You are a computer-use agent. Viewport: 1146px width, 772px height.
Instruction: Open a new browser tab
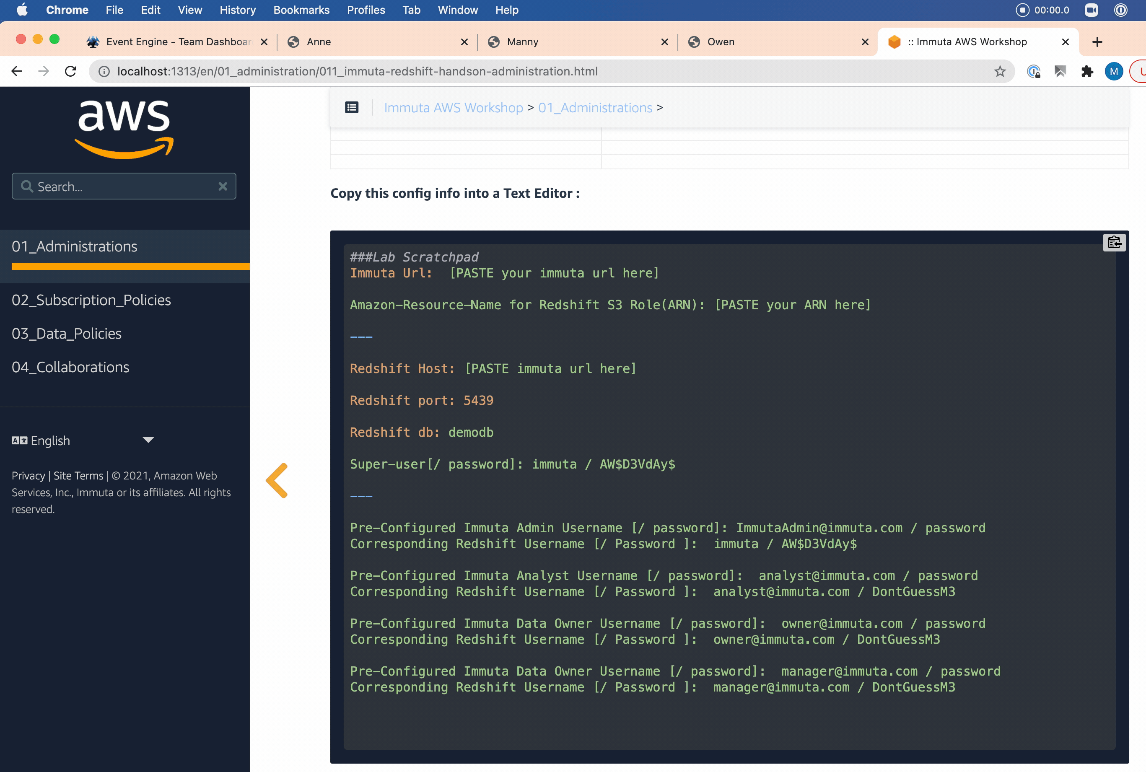click(1097, 42)
